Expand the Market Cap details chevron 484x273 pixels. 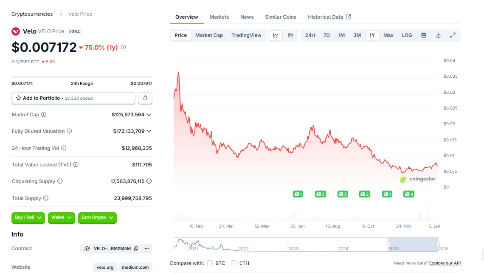(149, 115)
